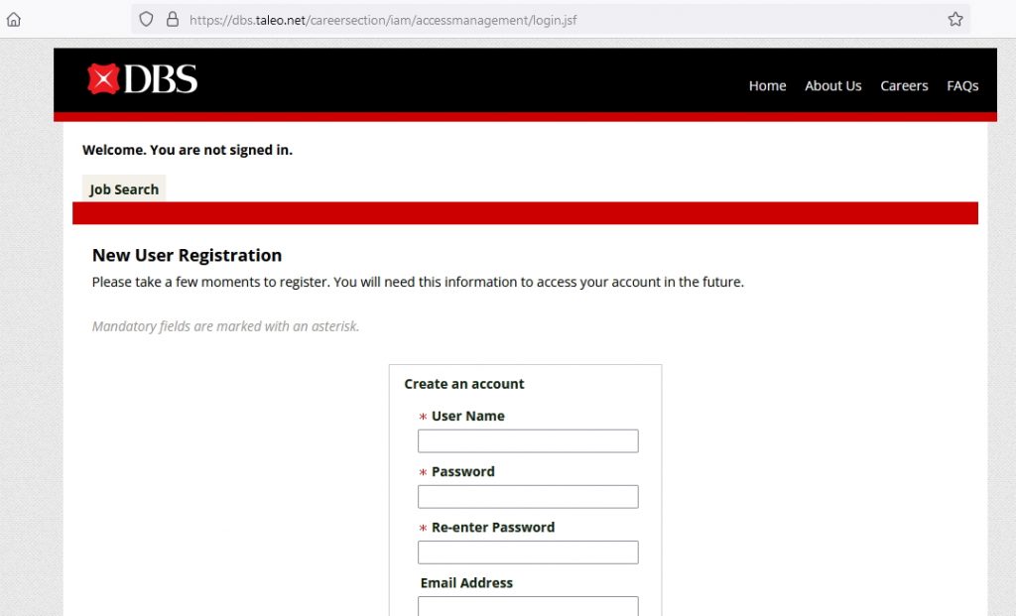Open the Home navigation link

[x=767, y=86]
